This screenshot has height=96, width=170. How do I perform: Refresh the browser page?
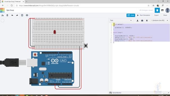(12, 5)
